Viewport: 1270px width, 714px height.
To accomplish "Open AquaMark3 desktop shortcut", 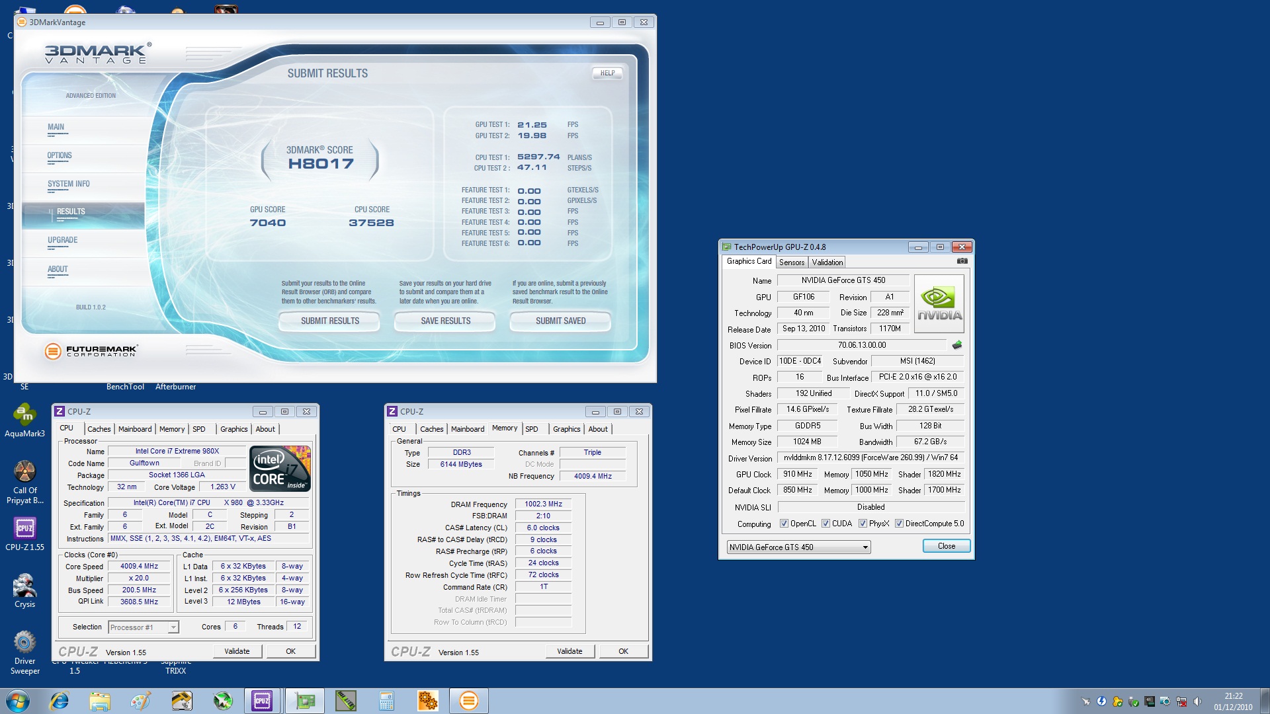I will point(24,416).
